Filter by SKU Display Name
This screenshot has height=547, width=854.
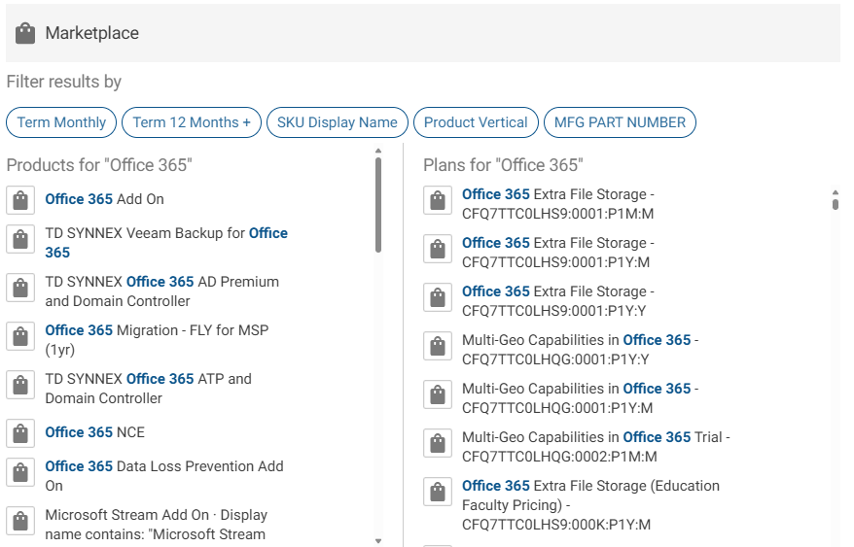(x=338, y=122)
